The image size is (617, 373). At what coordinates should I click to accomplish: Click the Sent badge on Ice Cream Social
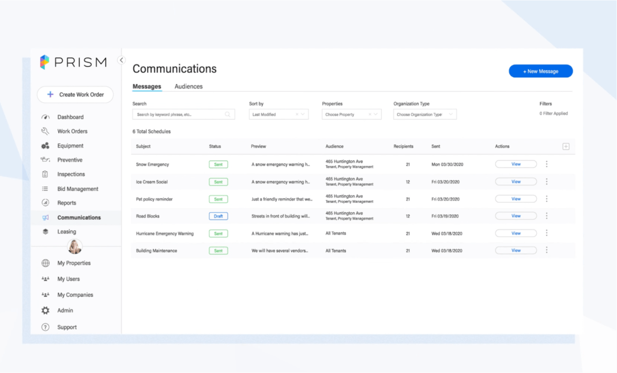coord(218,181)
